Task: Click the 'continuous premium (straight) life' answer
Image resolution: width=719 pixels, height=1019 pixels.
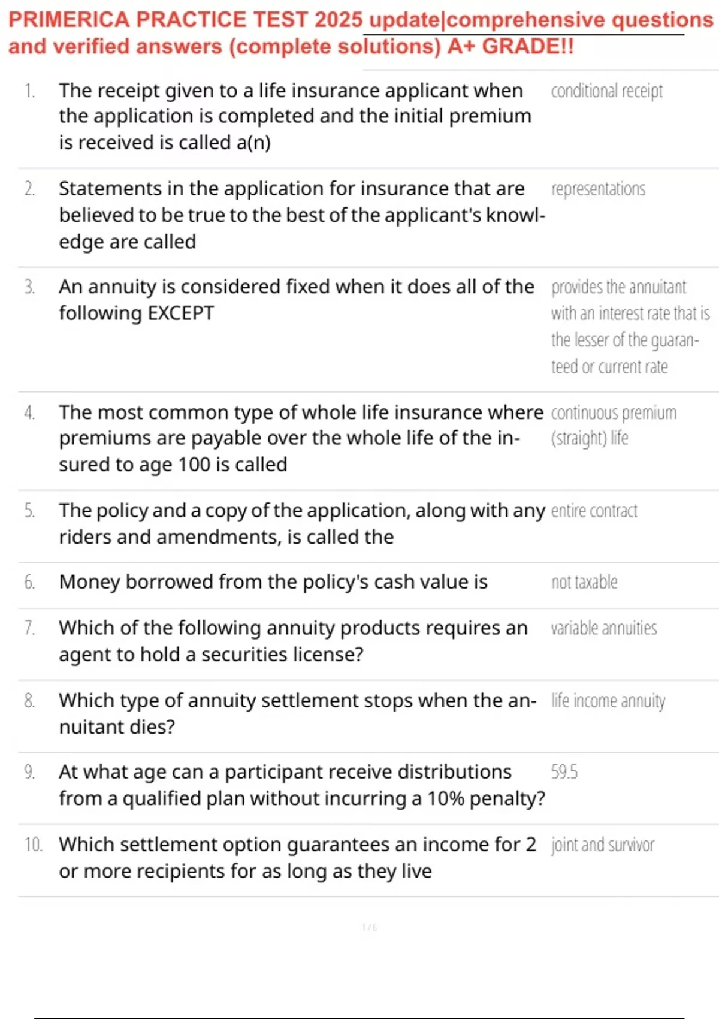Action: coord(614,425)
